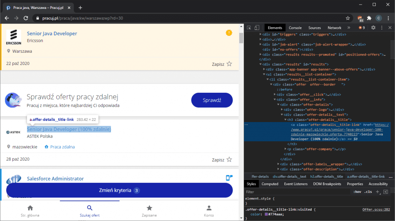Show more DevTools tabs chevron
395x221 pixels.
point(349,28)
